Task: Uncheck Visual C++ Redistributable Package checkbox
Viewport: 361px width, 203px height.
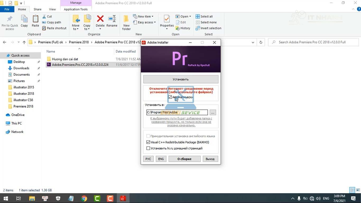Action: (x=148, y=142)
